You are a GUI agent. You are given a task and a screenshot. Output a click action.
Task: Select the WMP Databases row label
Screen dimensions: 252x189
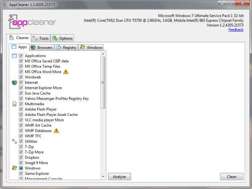coord(38,130)
